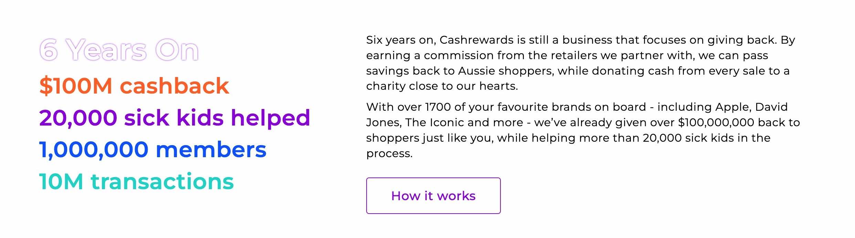
Task: Click the word process ending second paragraph
Action: [389, 153]
